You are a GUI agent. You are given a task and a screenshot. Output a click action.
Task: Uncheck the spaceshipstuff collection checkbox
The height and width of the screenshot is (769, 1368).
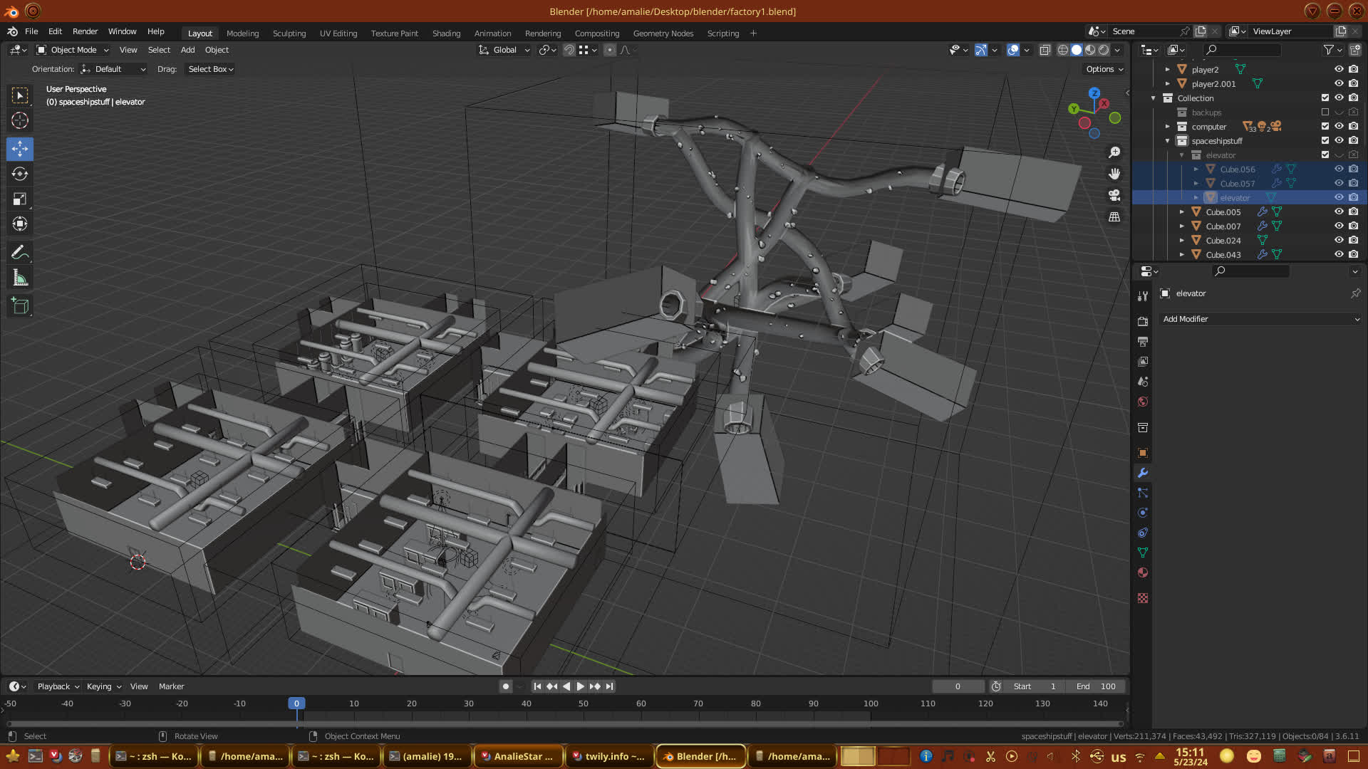[x=1325, y=140]
